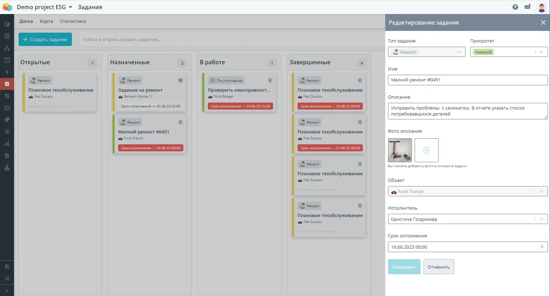Expand the left sidebar with bottom chevron

[7, 291]
